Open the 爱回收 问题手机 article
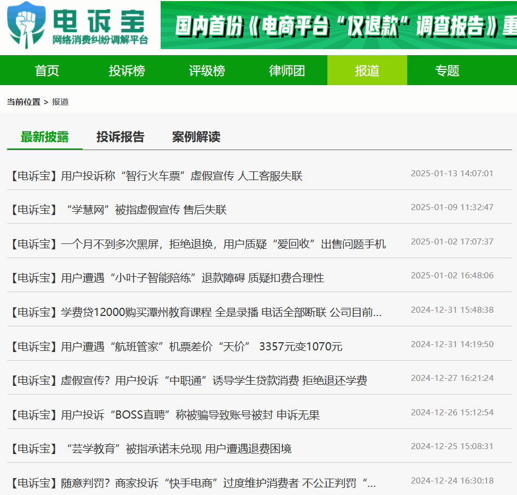This screenshot has height=495, width=517. (198, 244)
